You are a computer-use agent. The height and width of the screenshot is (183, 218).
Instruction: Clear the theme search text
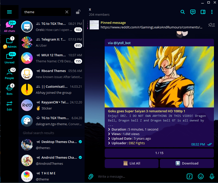pyautogui.click(x=67, y=12)
